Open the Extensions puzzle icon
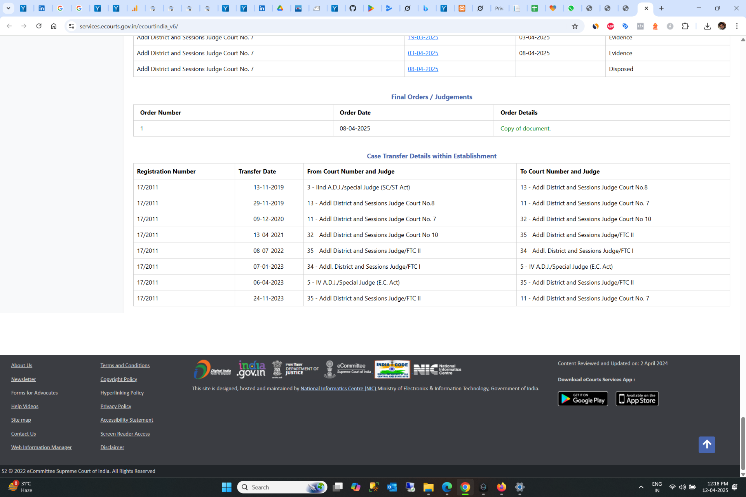 [685, 26]
